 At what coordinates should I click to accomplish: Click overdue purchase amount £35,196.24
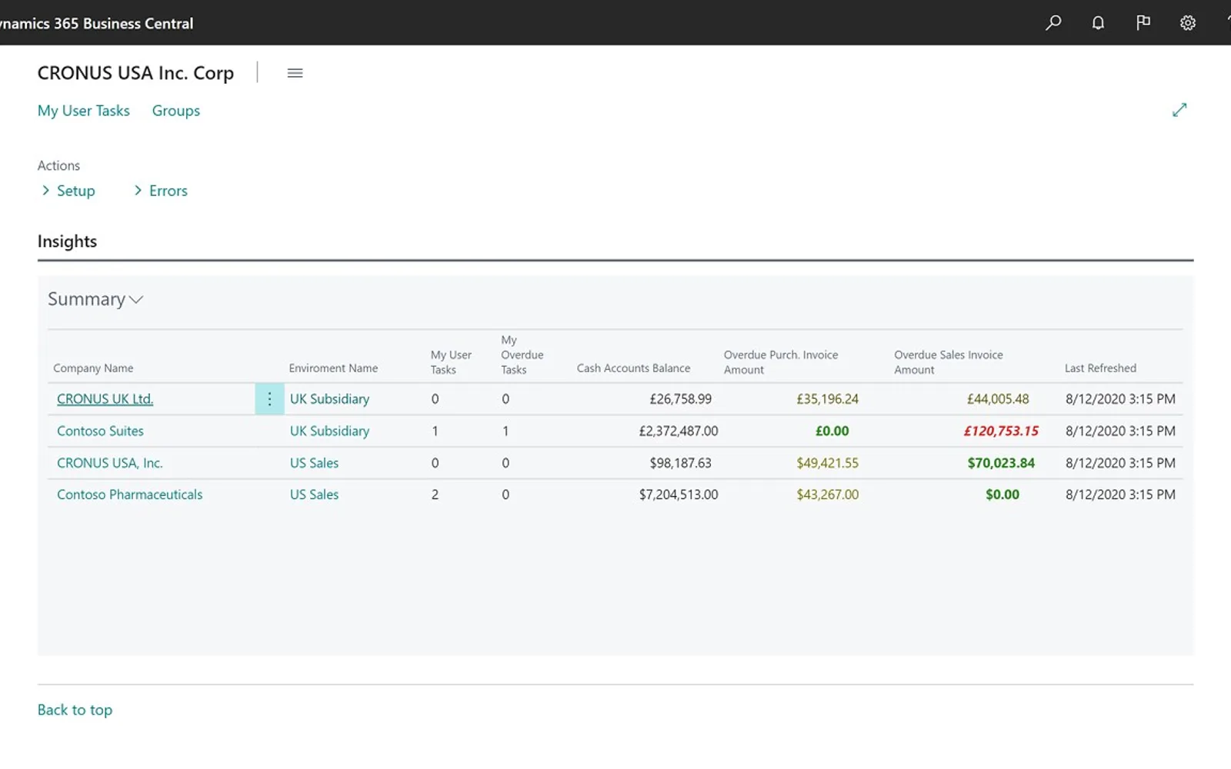828,399
